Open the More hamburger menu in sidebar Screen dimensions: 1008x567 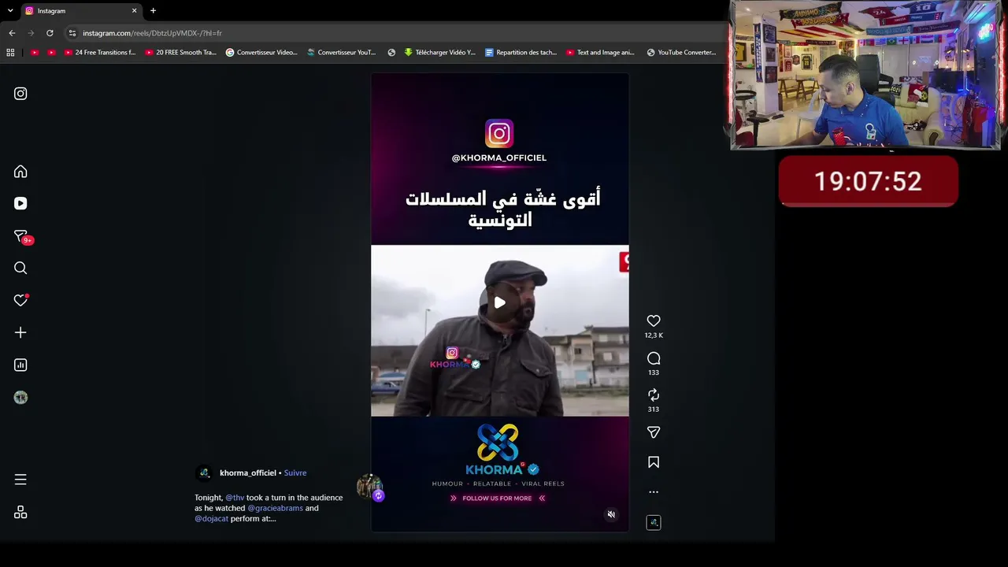pos(20,480)
